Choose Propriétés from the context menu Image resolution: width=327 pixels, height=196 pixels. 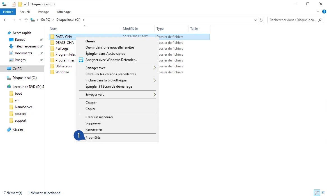pyautogui.click(x=93, y=138)
